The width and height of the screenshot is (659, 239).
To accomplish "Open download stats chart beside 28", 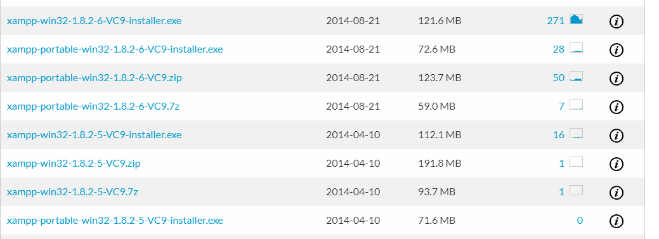I will point(576,48).
